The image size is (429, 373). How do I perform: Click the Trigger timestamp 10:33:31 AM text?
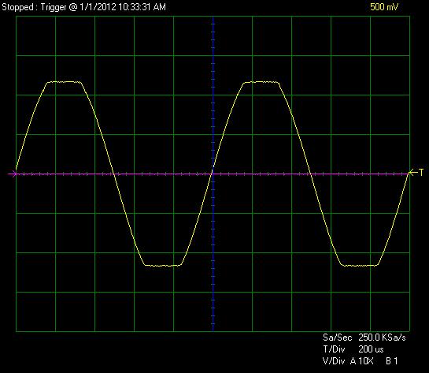(142, 7)
